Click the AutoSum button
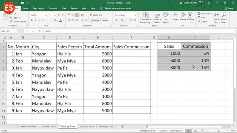Screen dimensions: 237x133 [204, 14]
